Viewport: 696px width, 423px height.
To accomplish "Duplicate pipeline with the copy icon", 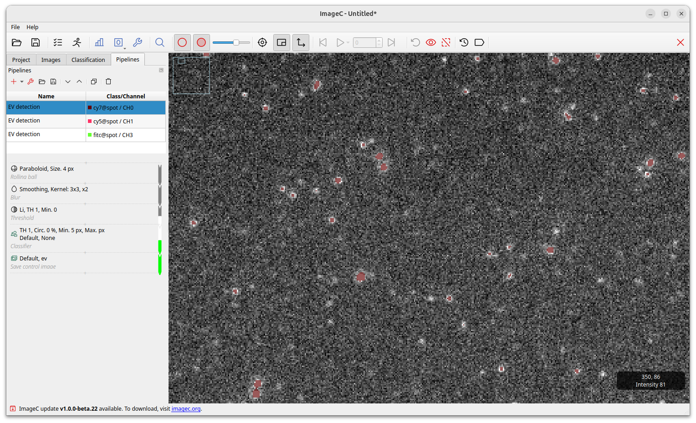I will (94, 82).
